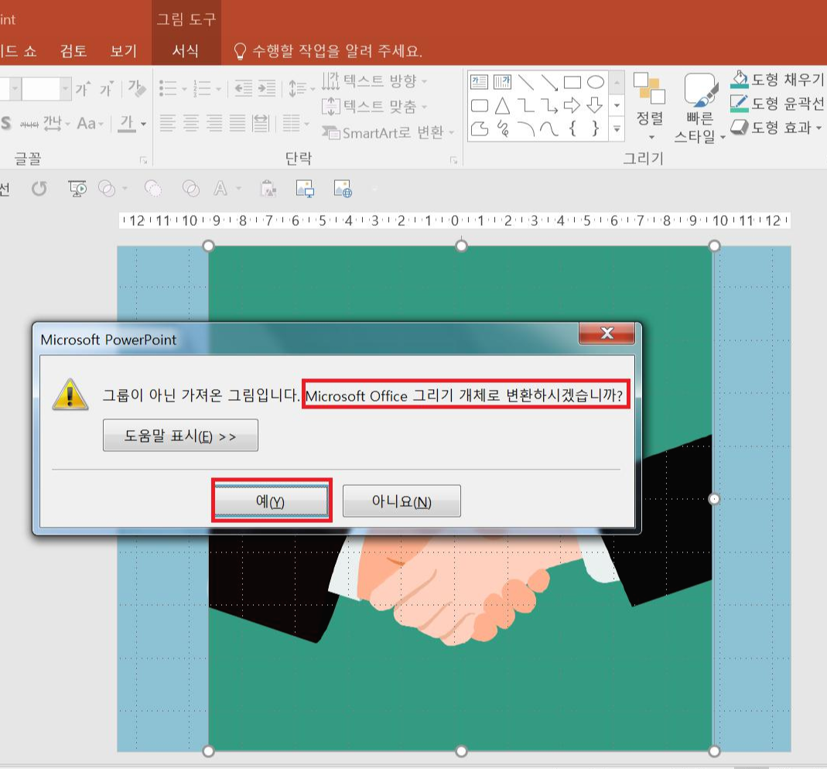This screenshot has width=827, height=769.
Task: Select the arrow line shape
Action: click(549, 82)
